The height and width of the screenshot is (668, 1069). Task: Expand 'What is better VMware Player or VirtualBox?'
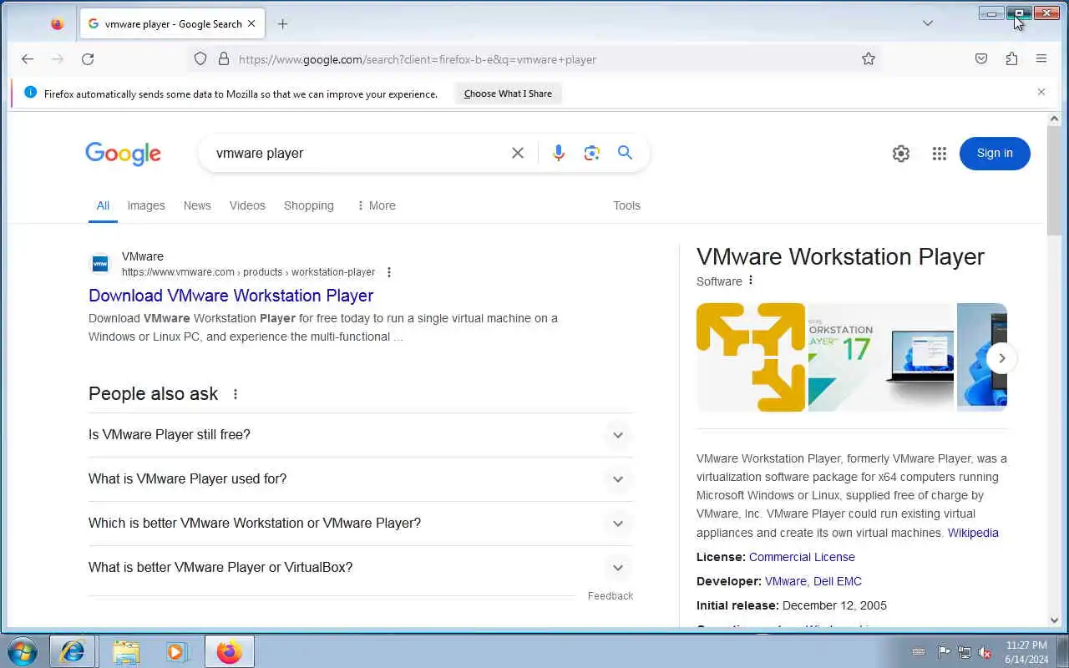(x=360, y=567)
